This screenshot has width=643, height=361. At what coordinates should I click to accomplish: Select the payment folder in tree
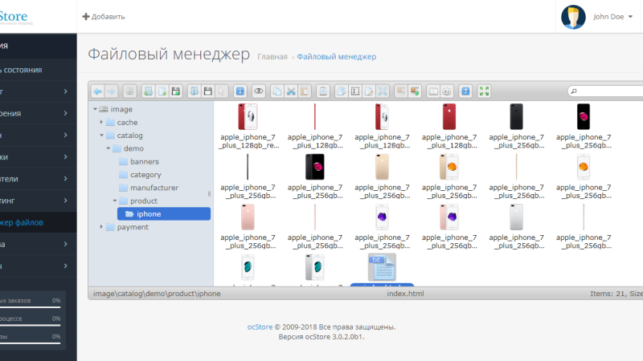click(133, 227)
